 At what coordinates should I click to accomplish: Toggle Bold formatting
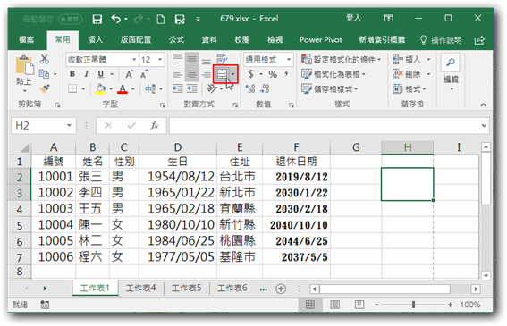pyautogui.click(x=72, y=74)
